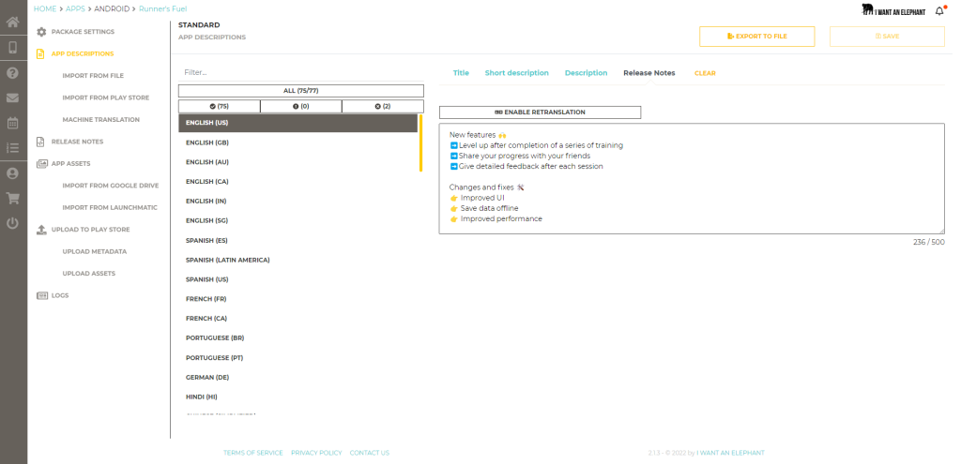Screen dimensions: 961x464
Task: Click the Package Settings gear icon
Action: (41, 32)
